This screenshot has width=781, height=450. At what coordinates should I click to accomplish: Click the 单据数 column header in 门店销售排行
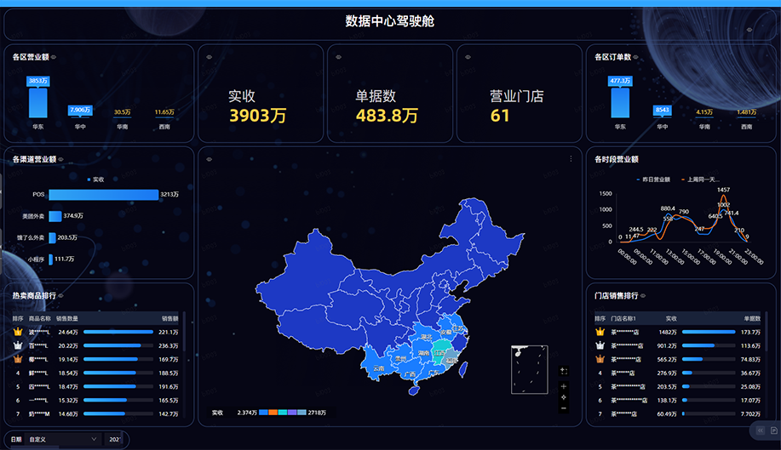751,318
